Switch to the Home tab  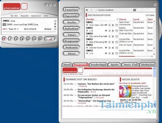(x=67, y=65)
